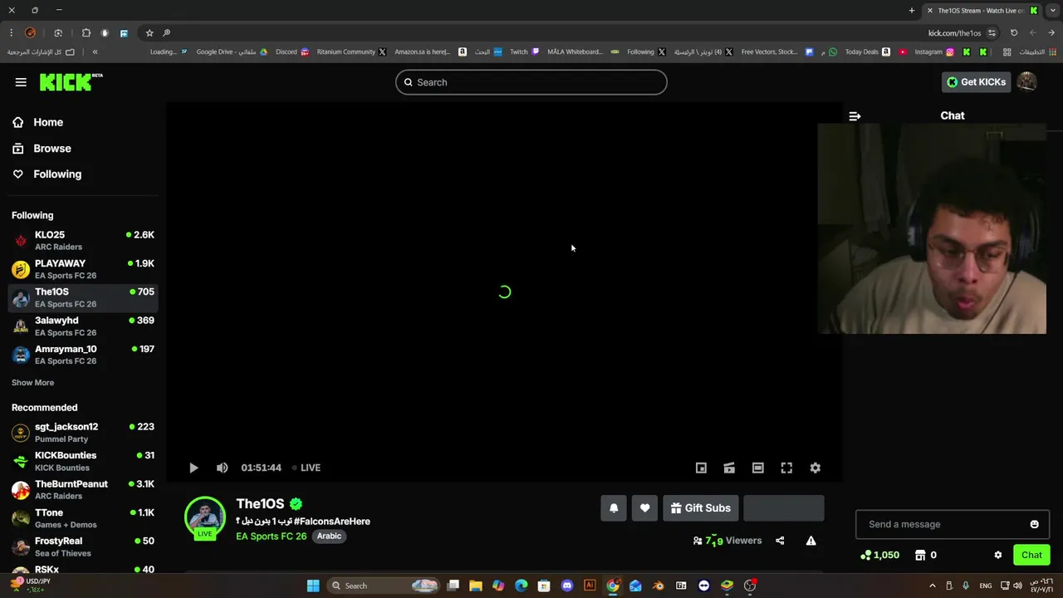This screenshot has height=598, width=1063.
Task: Open the KLO25 followed channel
Action: (83, 240)
